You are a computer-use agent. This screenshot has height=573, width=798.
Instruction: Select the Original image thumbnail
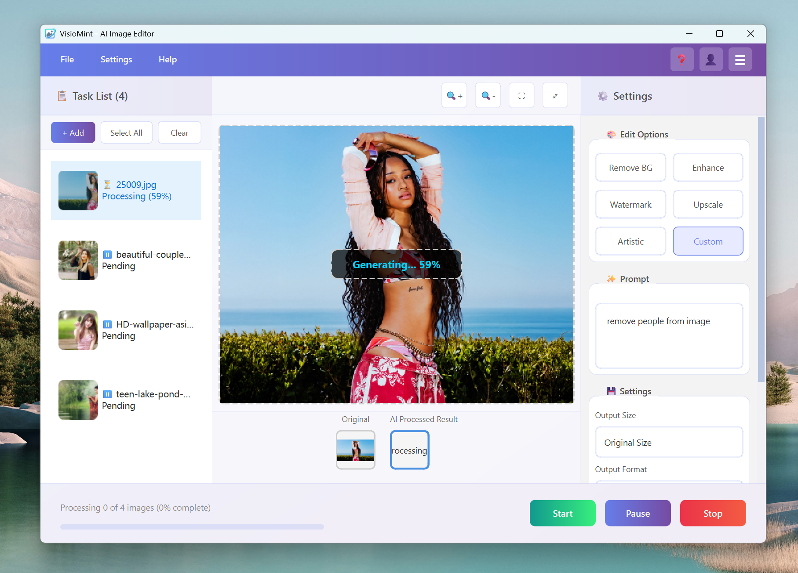point(355,450)
